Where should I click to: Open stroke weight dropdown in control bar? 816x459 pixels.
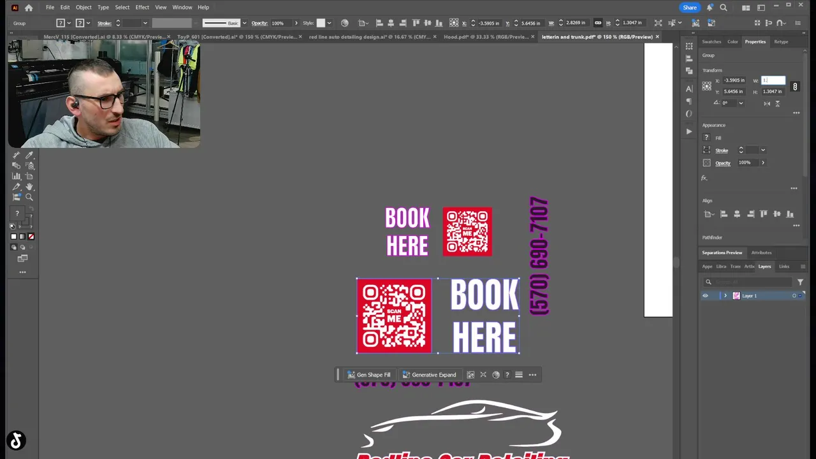click(x=145, y=23)
